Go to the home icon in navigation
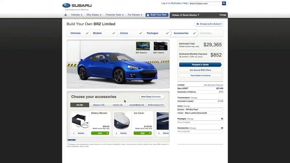The image size is (290, 163). 65,15
